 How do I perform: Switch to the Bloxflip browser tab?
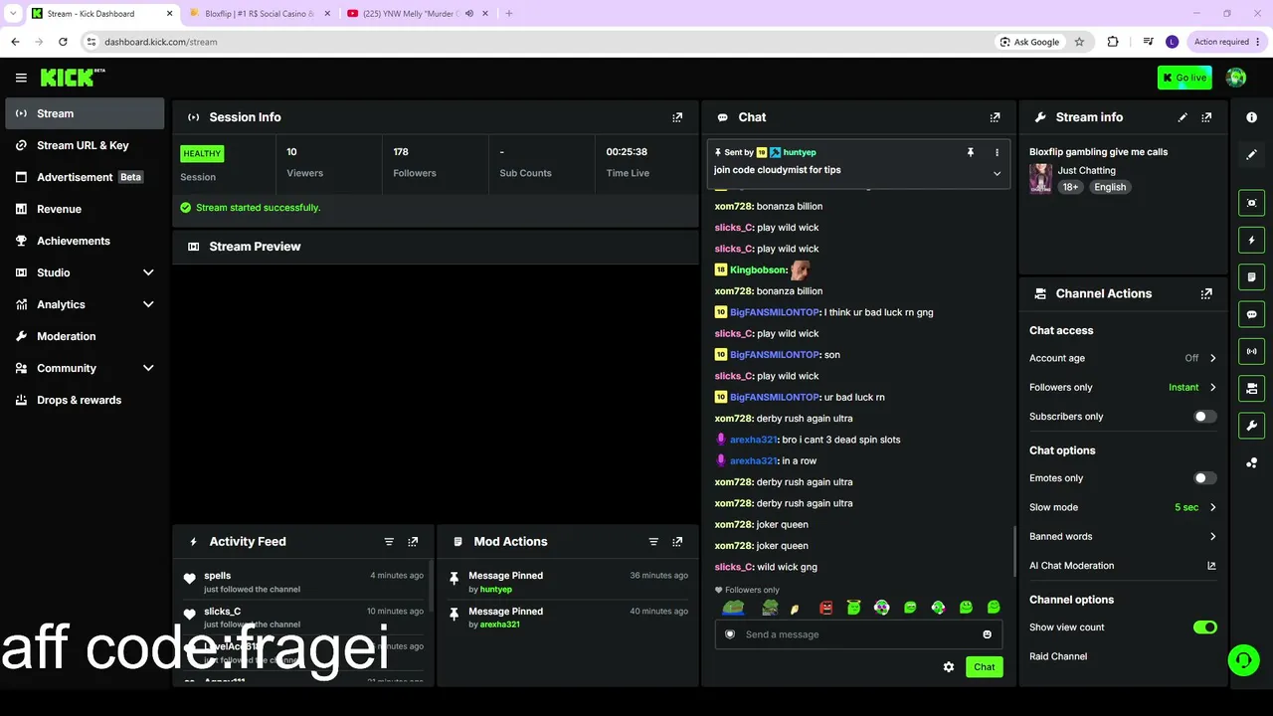[259, 14]
